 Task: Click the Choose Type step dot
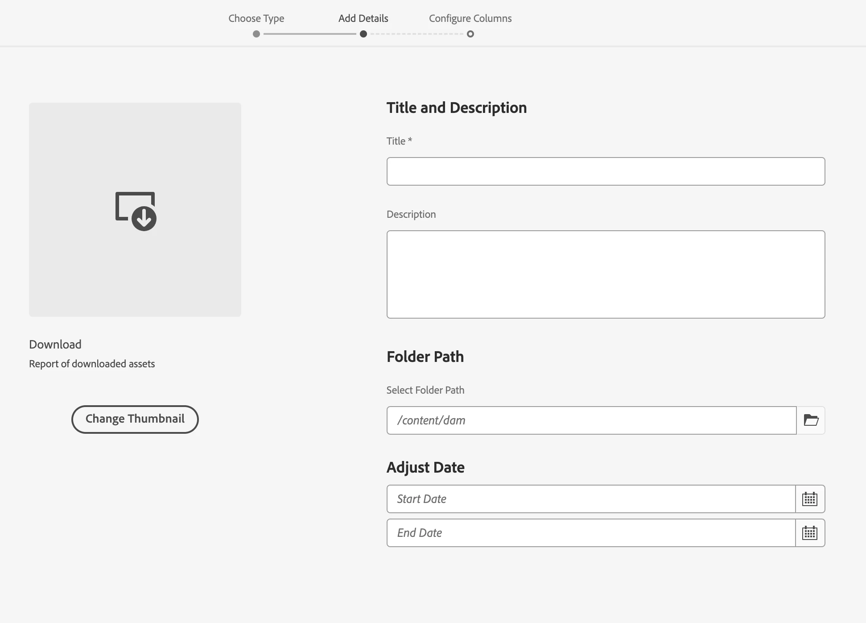click(x=256, y=34)
